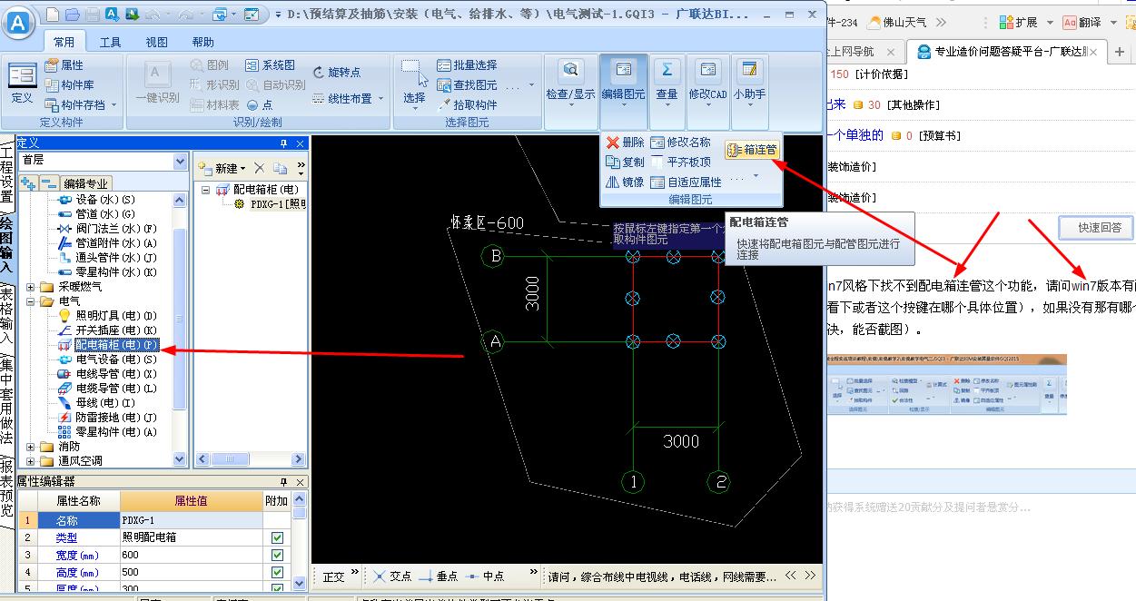Open the 绘图输入 vertical side tab
The height and width of the screenshot is (601, 1136).
click(x=7, y=244)
